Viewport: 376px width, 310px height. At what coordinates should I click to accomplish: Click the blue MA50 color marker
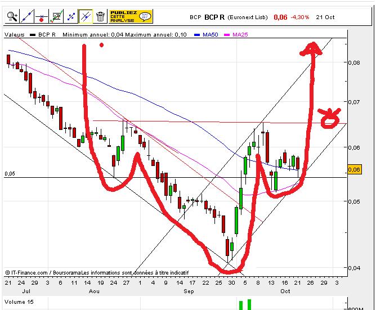point(197,35)
